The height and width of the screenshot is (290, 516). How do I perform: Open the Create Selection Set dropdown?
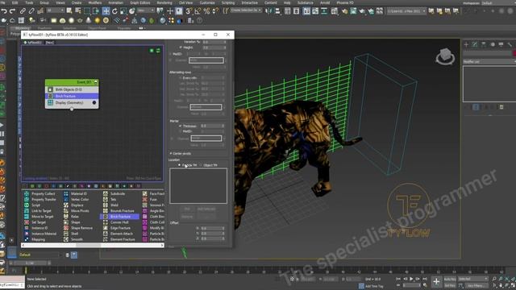click(x=246, y=10)
